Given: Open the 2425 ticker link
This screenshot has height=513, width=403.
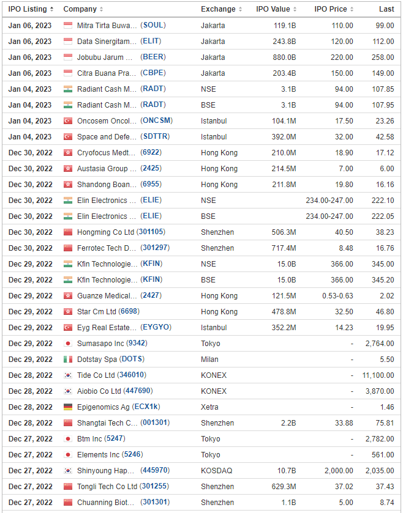Looking at the screenshot, I should pos(151,168).
